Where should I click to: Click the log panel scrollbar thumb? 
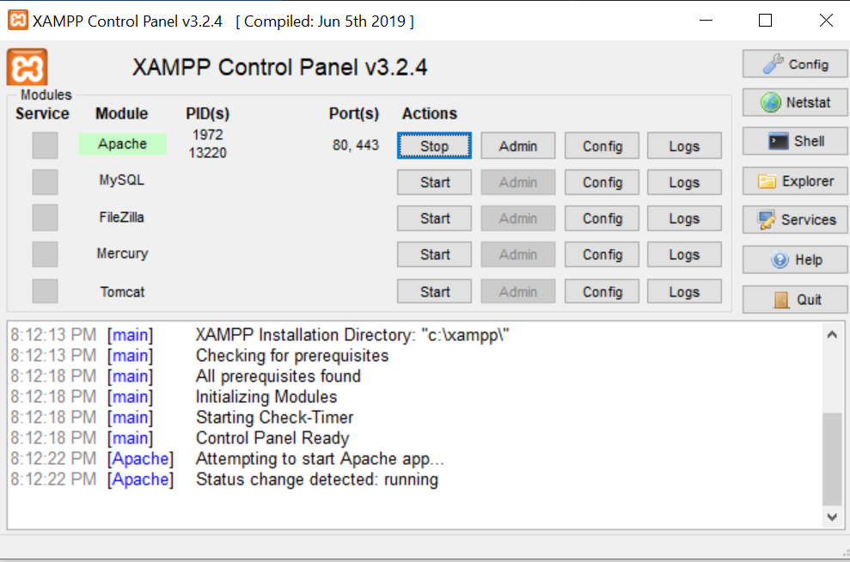(x=832, y=459)
